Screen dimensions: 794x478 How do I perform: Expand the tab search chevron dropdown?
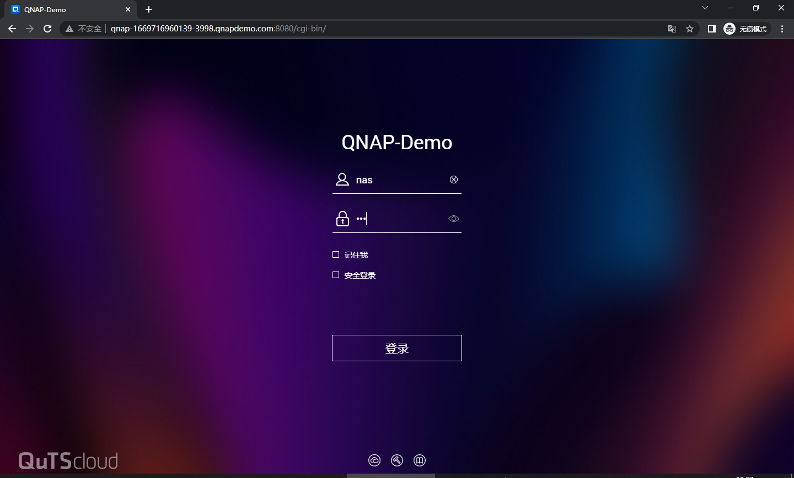705,8
